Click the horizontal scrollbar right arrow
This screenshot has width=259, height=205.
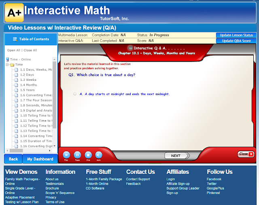coord(49,150)
